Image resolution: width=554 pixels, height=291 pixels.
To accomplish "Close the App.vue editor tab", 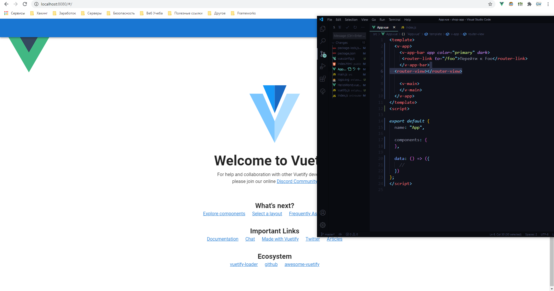I will 394,27.
